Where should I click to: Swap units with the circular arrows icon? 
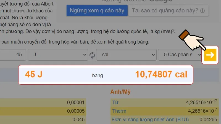click(x=92, y=55)
